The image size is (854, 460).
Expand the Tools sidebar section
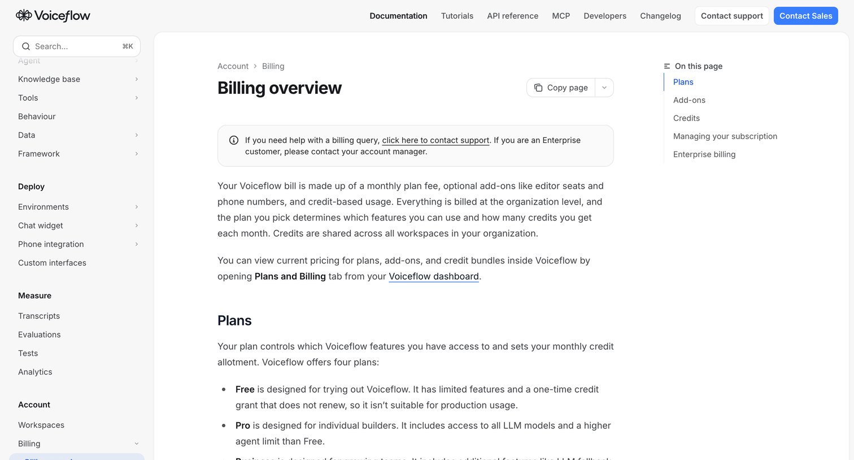[137, 98]
